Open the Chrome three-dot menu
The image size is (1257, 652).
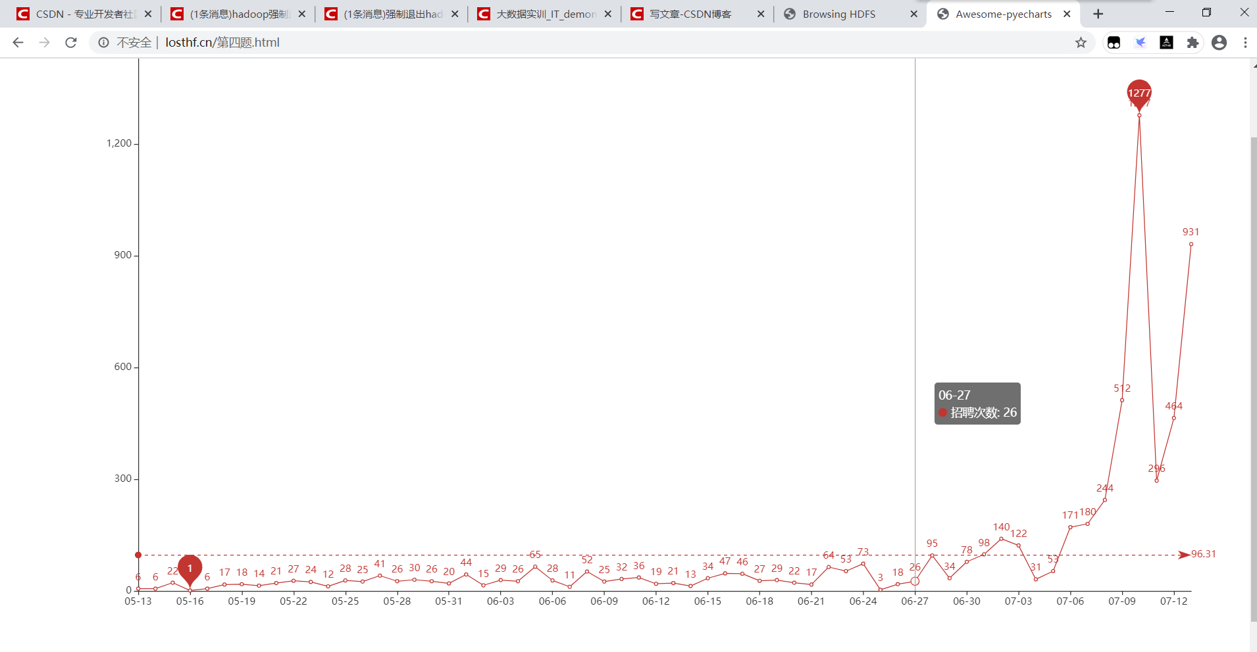click(x=1244, y=42)
